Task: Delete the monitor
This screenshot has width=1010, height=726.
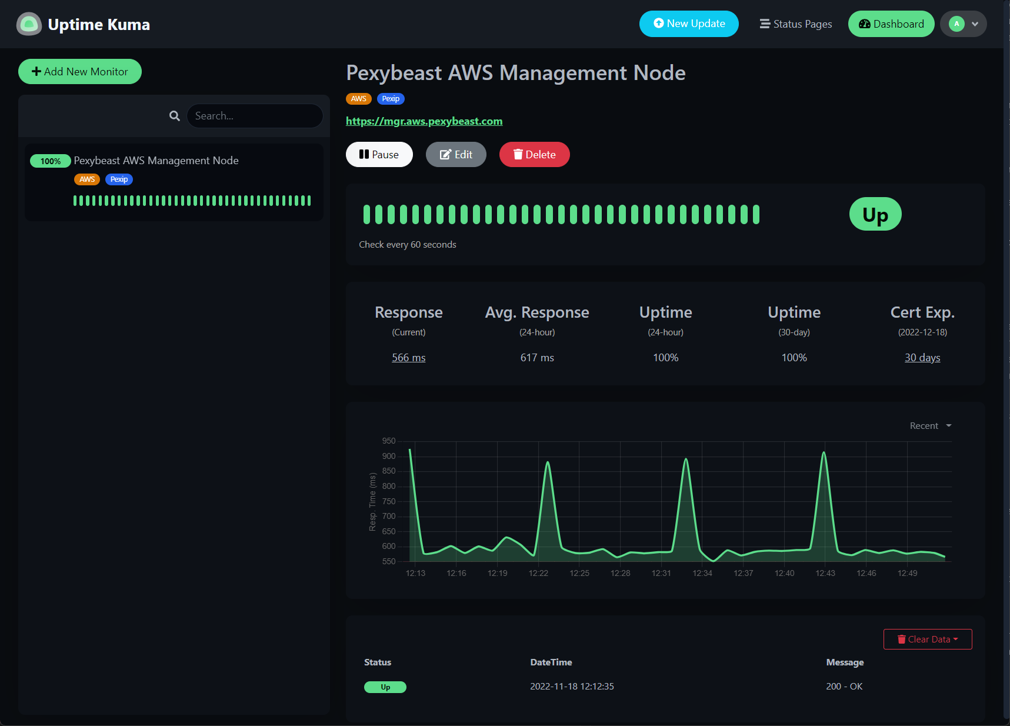Action: (535, 155)
